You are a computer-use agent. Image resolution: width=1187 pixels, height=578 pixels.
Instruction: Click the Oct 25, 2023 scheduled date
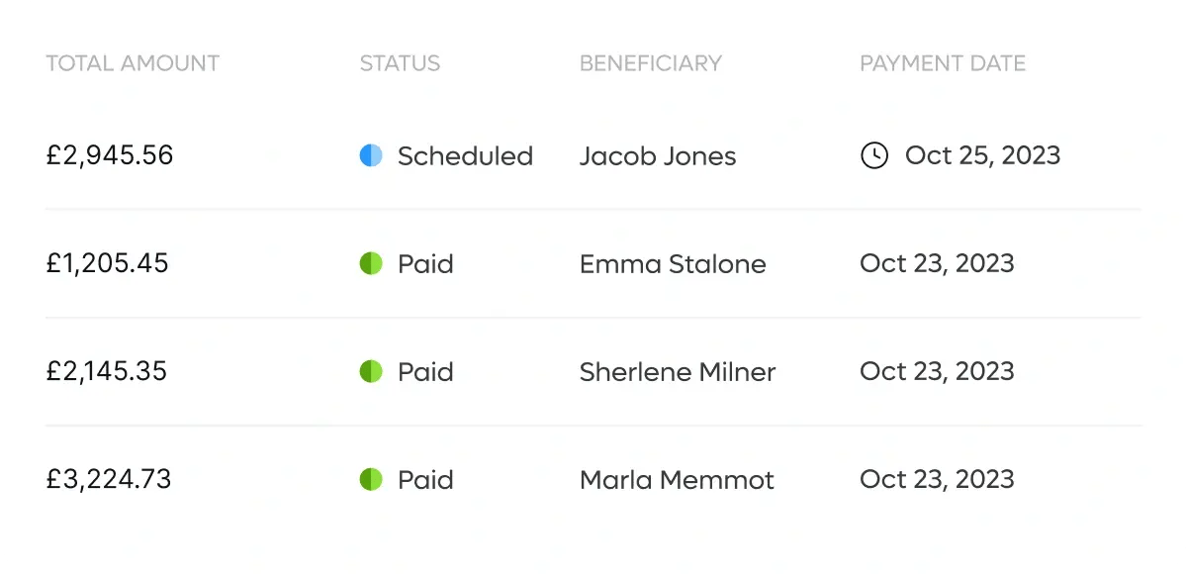[983, 155]
